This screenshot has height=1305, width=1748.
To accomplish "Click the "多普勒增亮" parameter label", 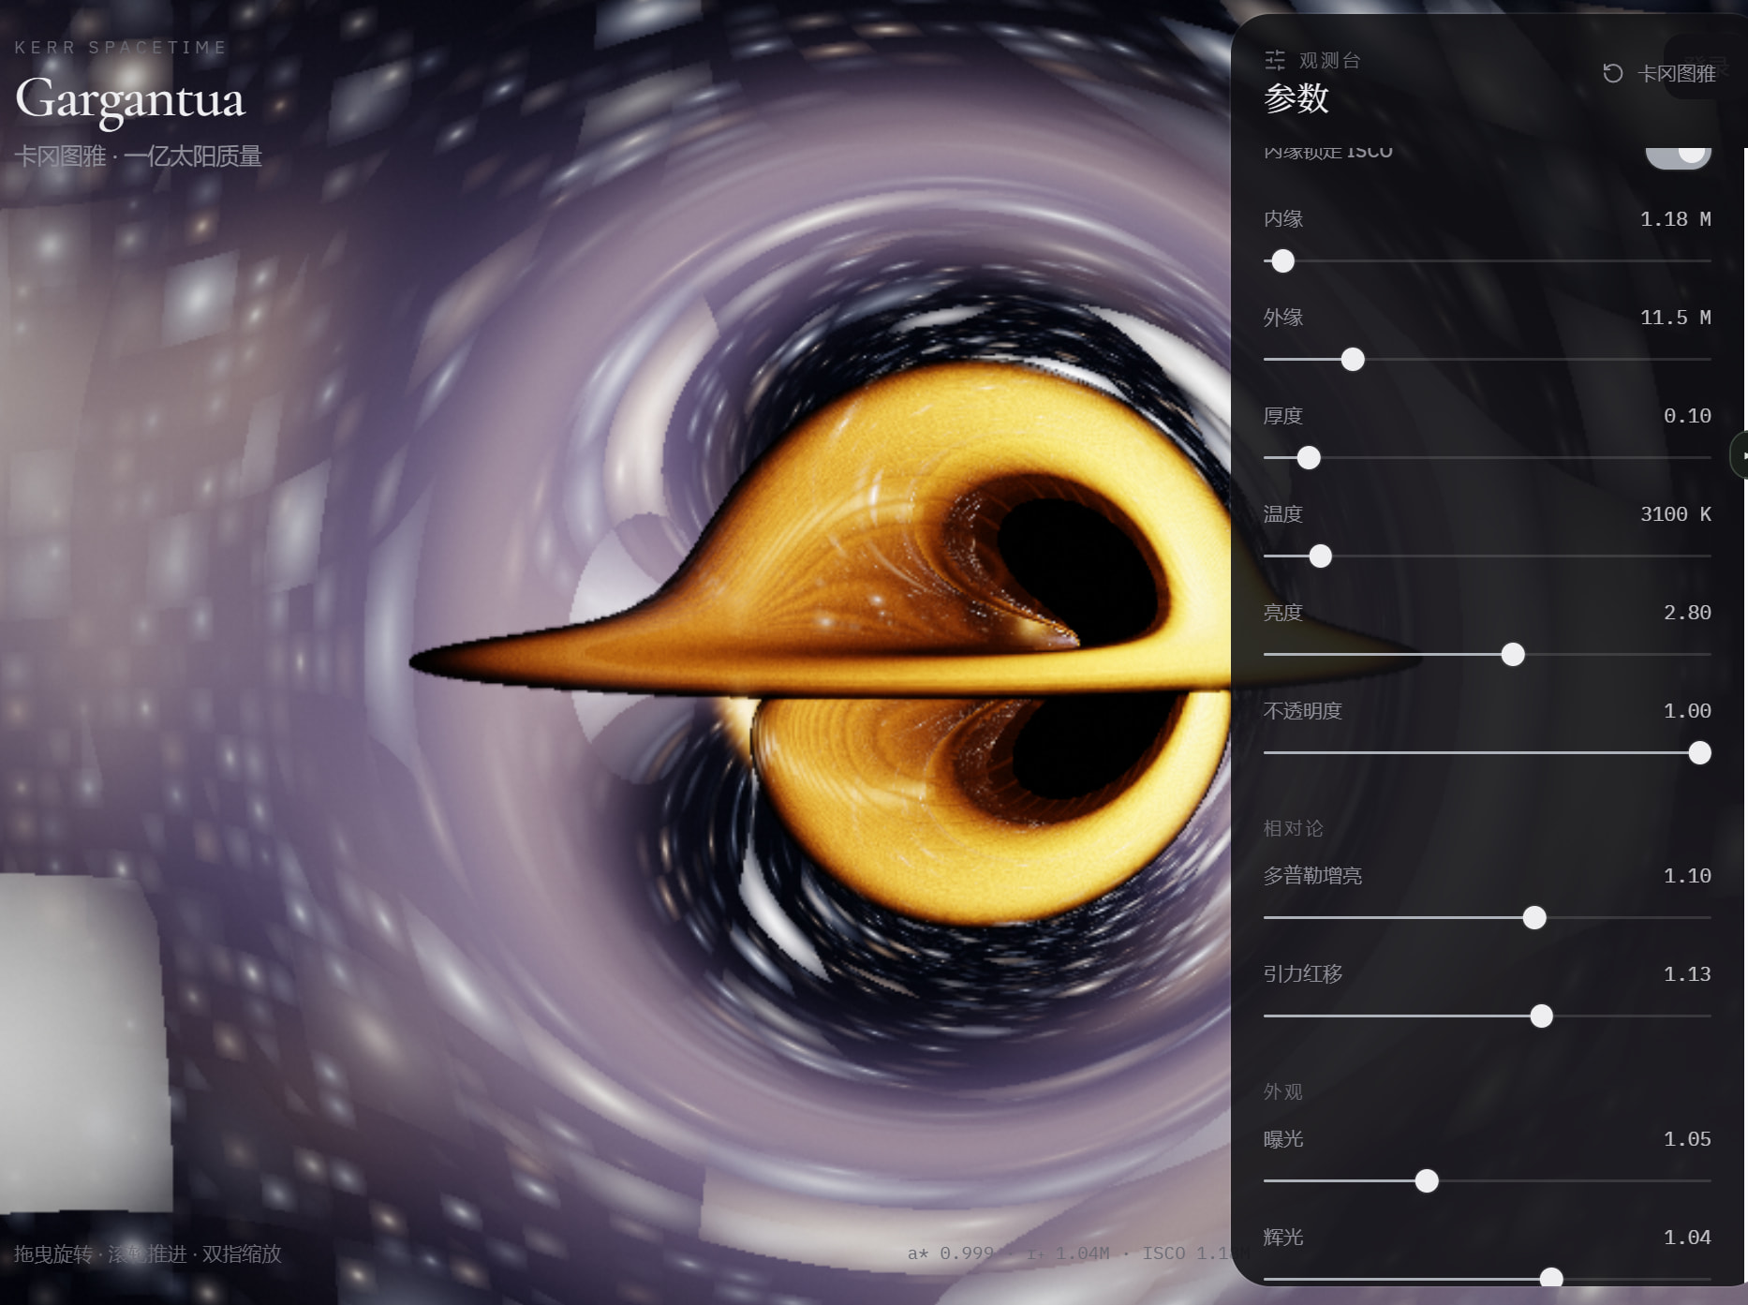I will [x=1312, y=876].
